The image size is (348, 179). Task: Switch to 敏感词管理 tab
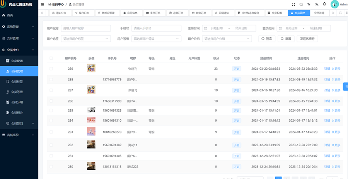click(x=107, y=13)
